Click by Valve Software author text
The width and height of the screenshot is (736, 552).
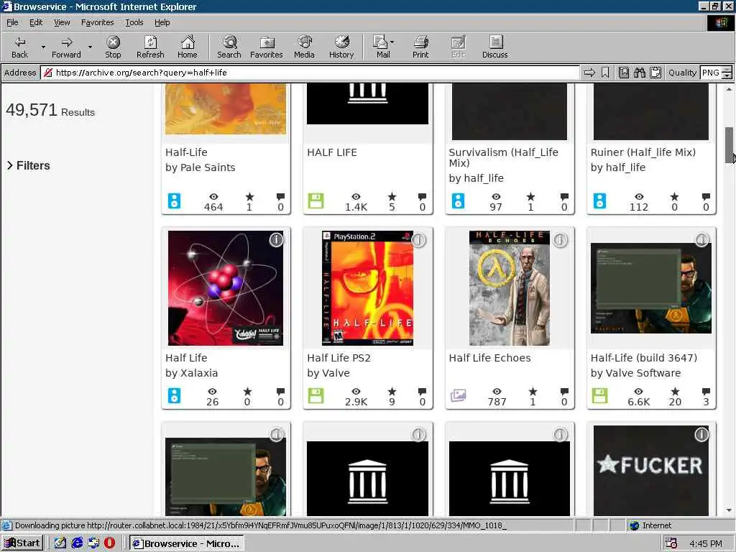tap(635, 373)
